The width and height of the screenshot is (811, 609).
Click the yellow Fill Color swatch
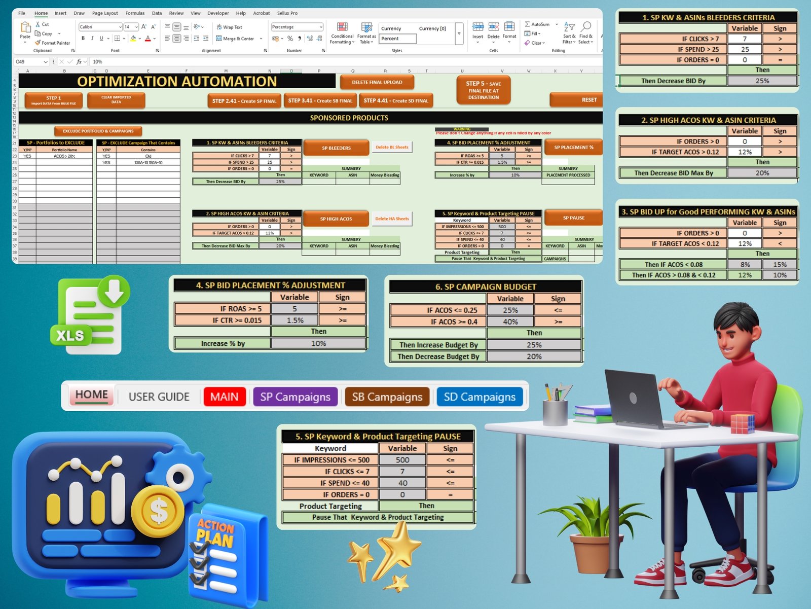(133, 39)
